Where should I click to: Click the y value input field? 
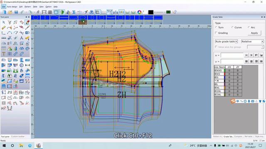(x=232, y=61)
